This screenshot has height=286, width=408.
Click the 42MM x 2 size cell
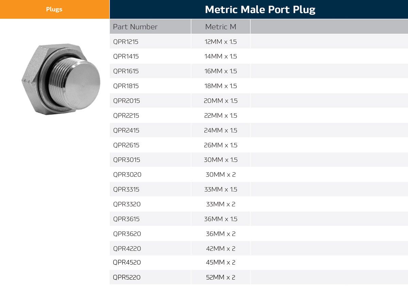point(221,249)
